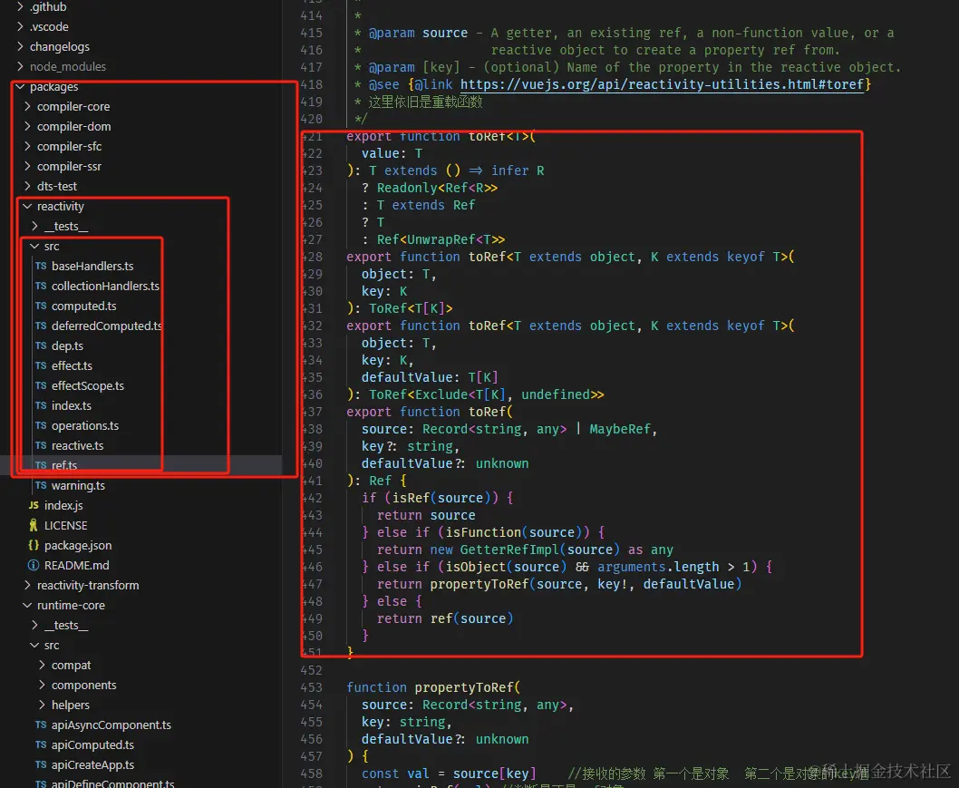Click the LICENSE file icon
959x788 pixels.
tap(34, 525)
